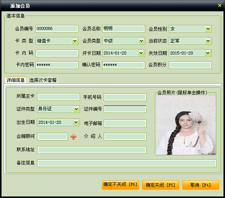Click into the 会员名称 field containing 明明
This screenshot has width=225, height=198.
[x=123, y=29]
